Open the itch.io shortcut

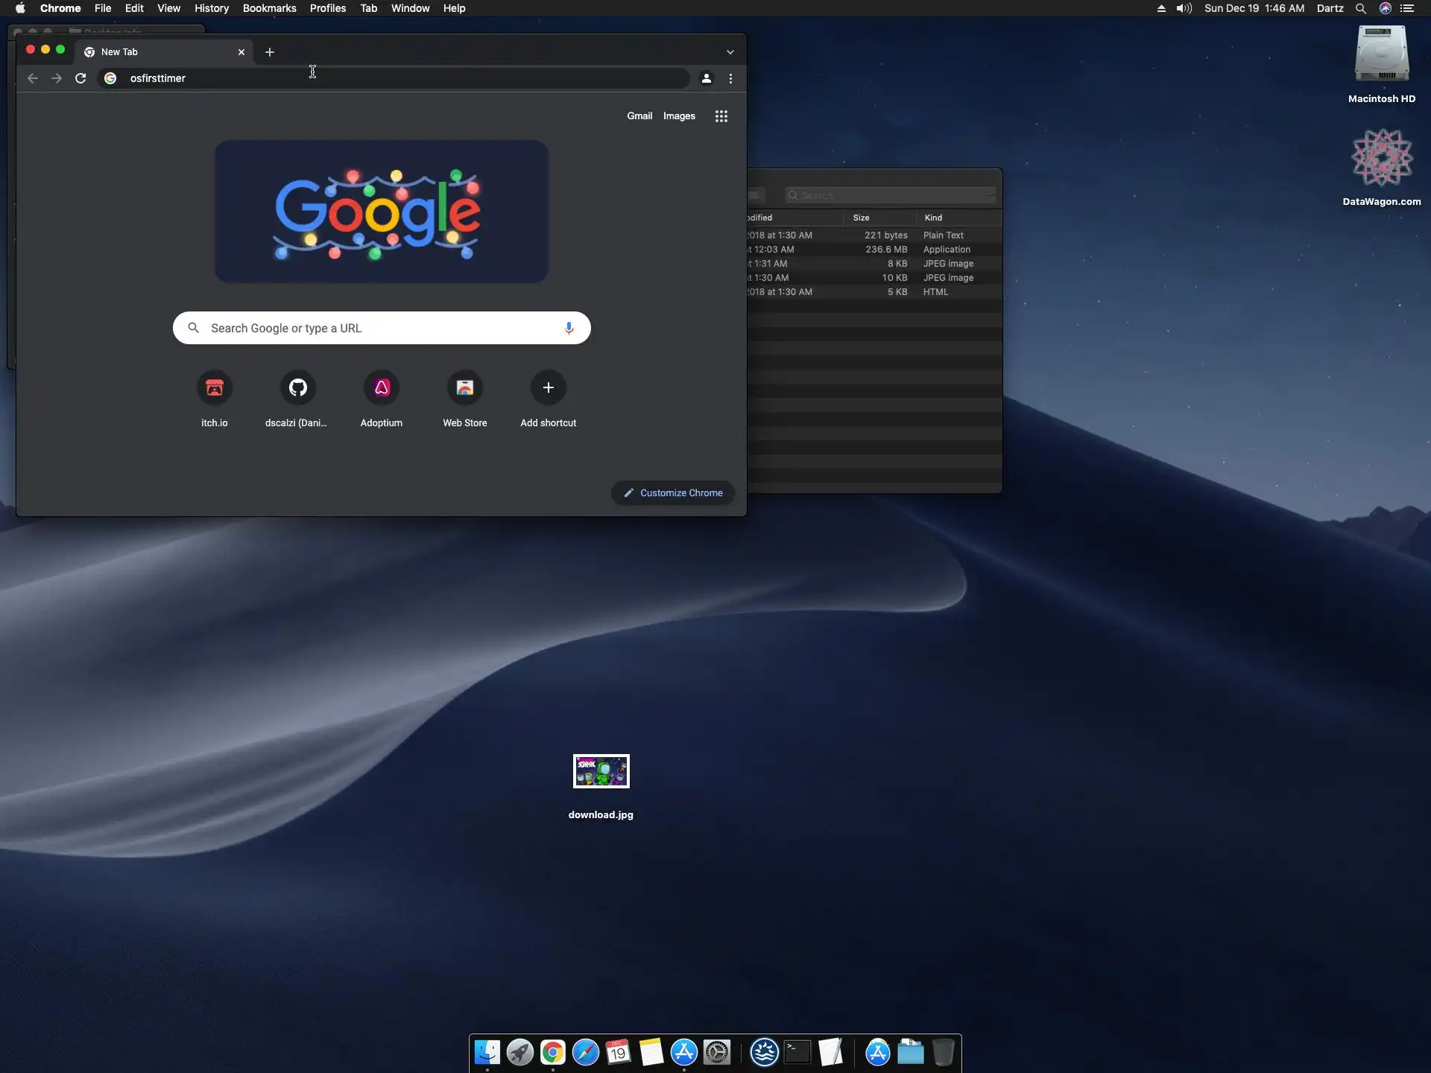coord(215,387)
